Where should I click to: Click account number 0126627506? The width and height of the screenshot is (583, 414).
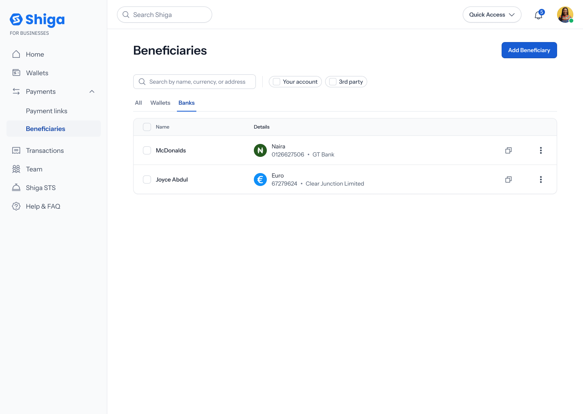[x=288, y=154]
